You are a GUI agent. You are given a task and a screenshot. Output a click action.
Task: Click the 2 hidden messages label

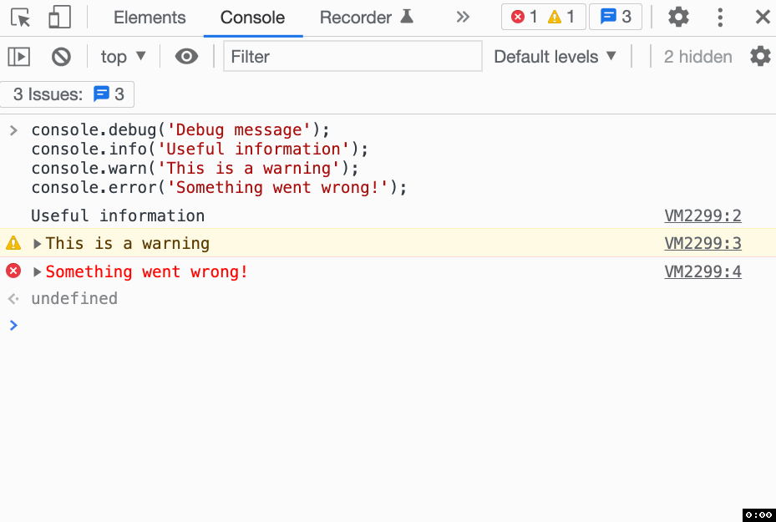coord(697,57)
